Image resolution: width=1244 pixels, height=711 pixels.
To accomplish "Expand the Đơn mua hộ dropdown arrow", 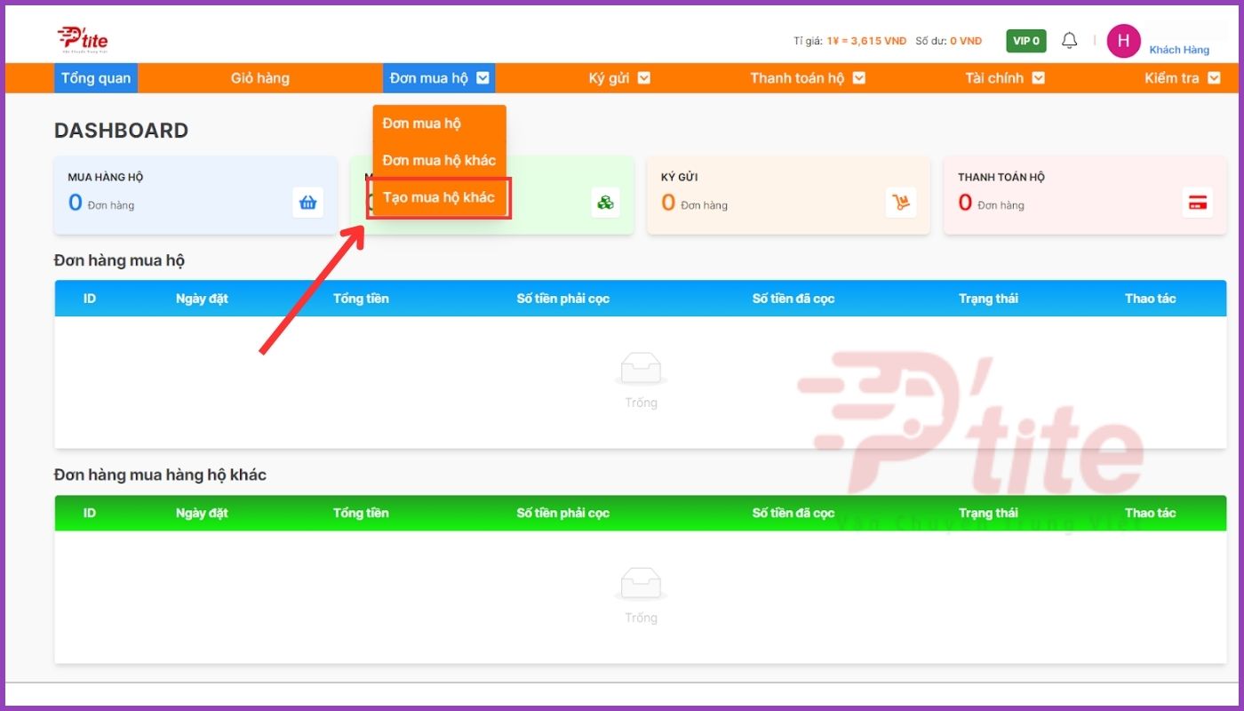I will click(x=482, y=78).
